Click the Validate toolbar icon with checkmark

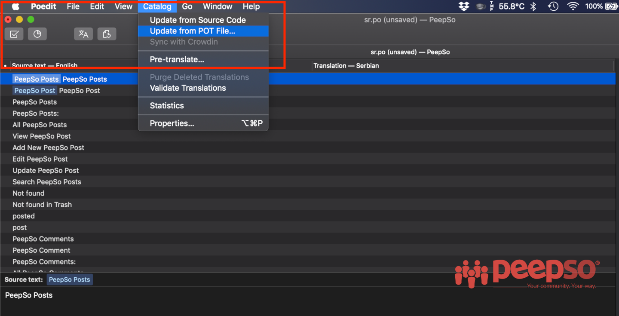pos(14,34)
